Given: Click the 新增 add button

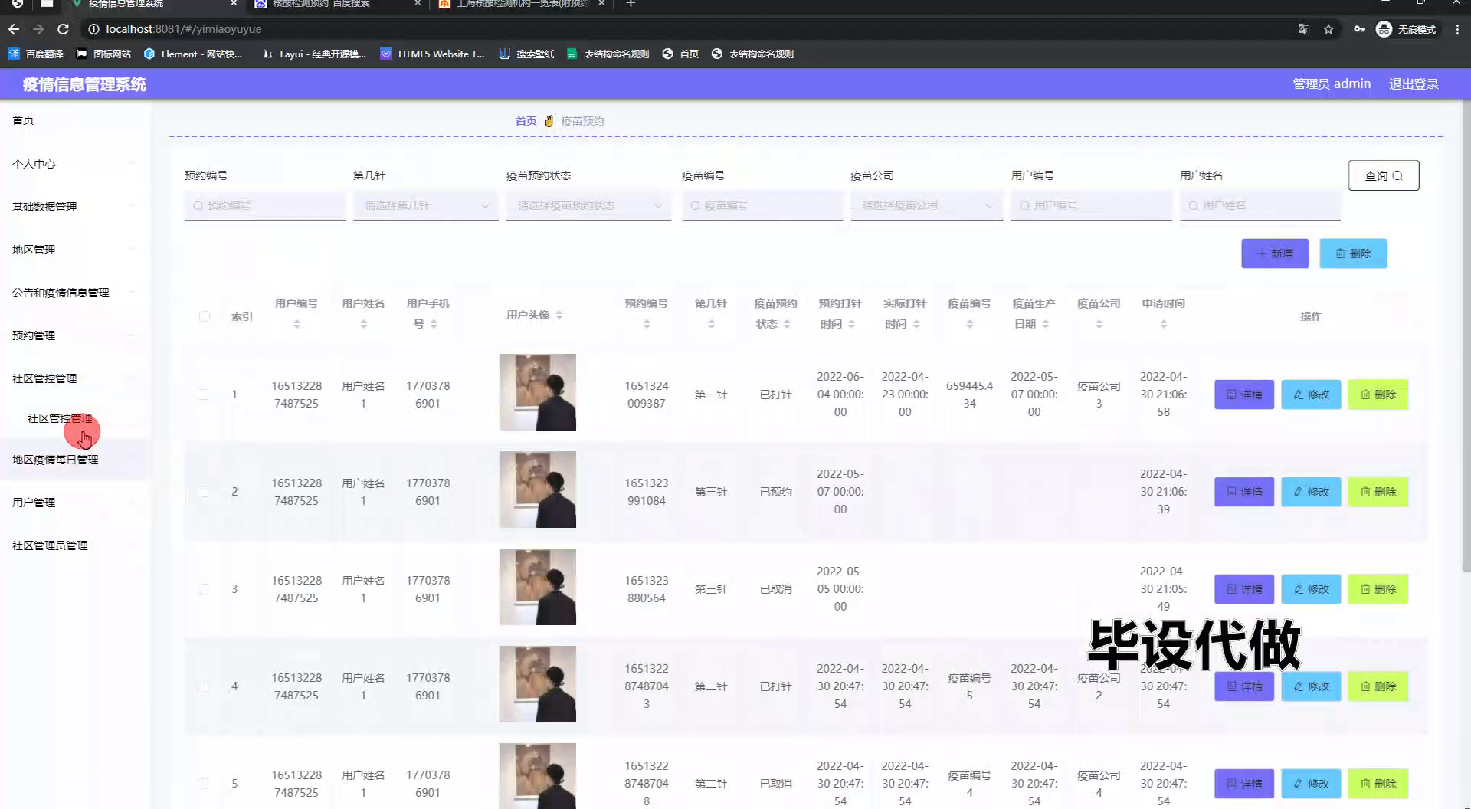Looking at the screenshot, I should 1275,254.
